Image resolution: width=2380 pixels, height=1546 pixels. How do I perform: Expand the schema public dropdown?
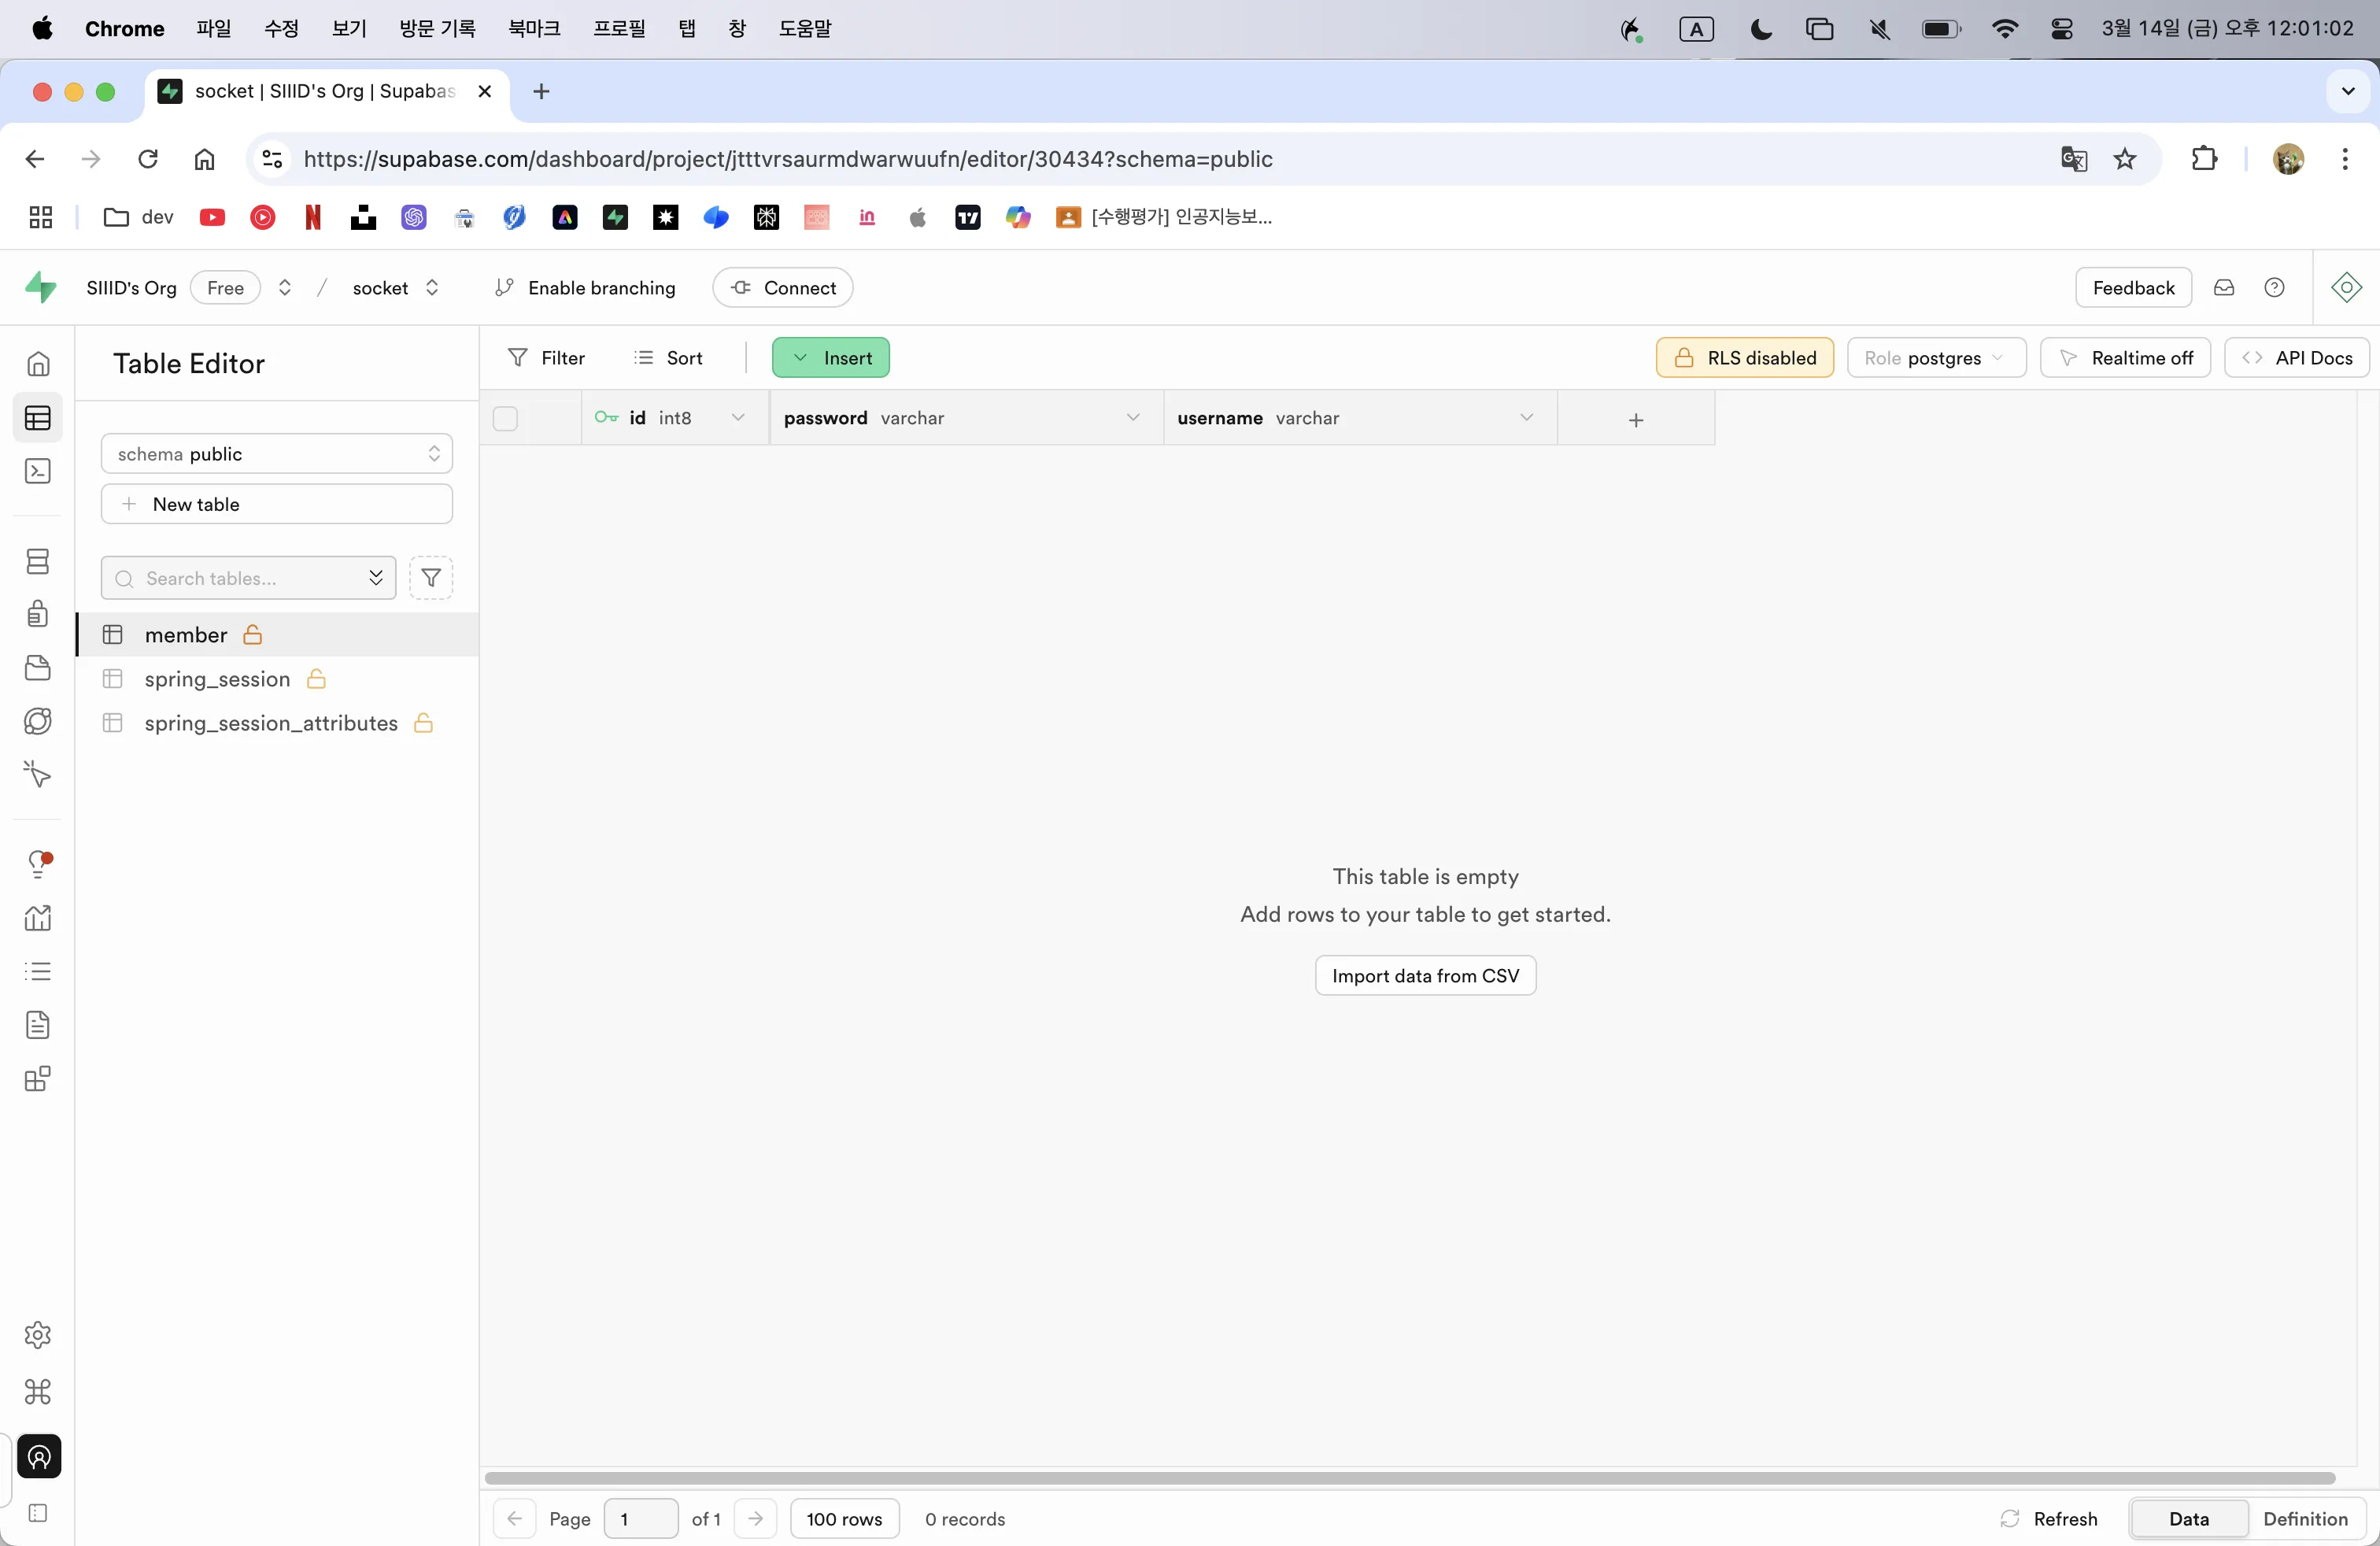[277, 454]
